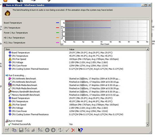Click the burn-in flame icon beside the description

pyautogui.click(x=8, y=13)
